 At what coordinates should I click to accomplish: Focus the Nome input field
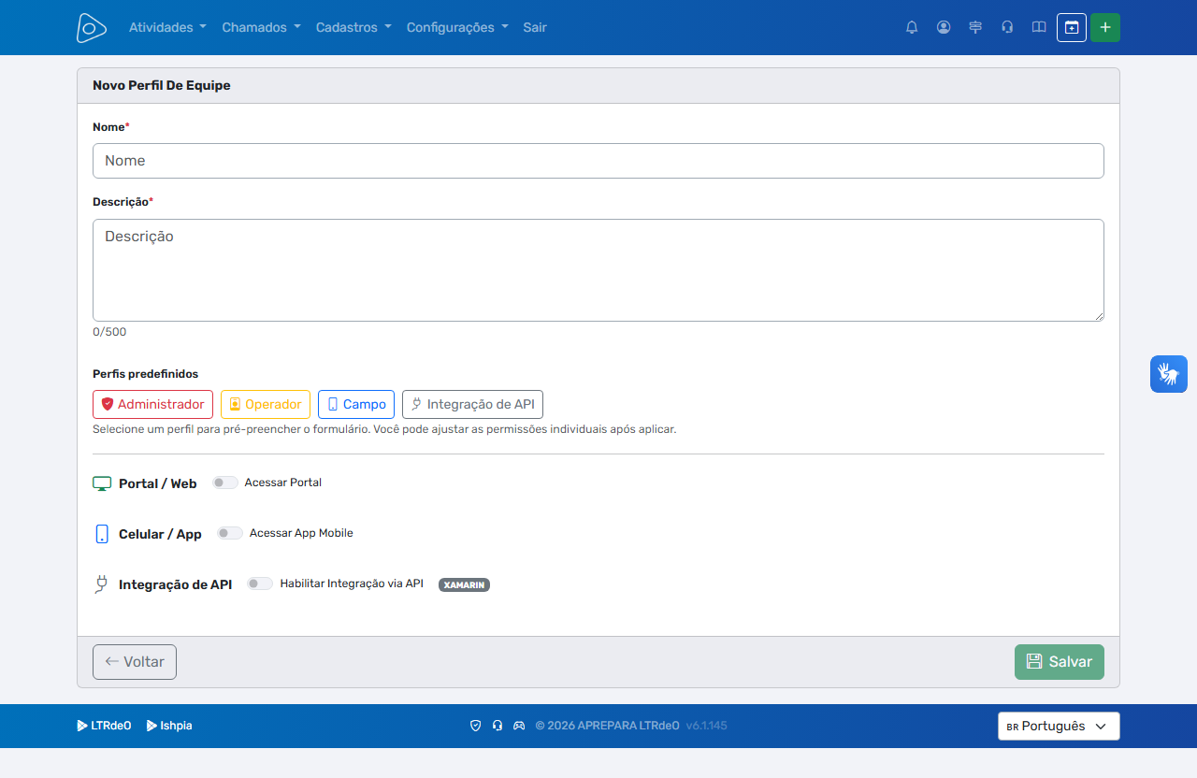pyautogui.click(x=598, y=161)
